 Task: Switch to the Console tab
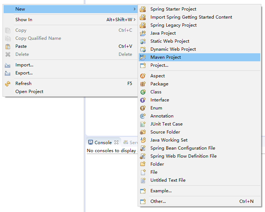click(103, 143)
